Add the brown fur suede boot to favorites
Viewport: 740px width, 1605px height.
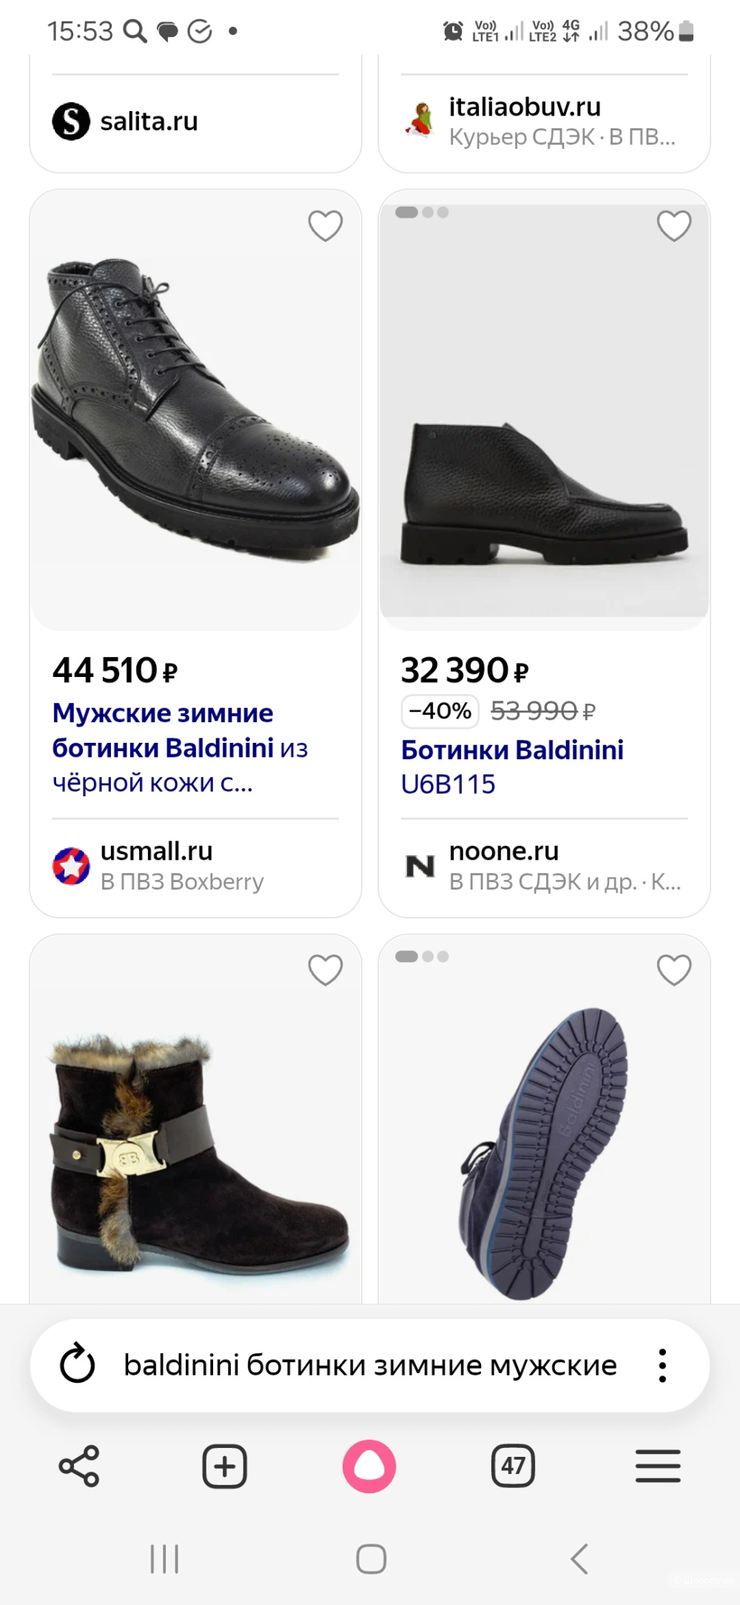[x=325, y=970]
